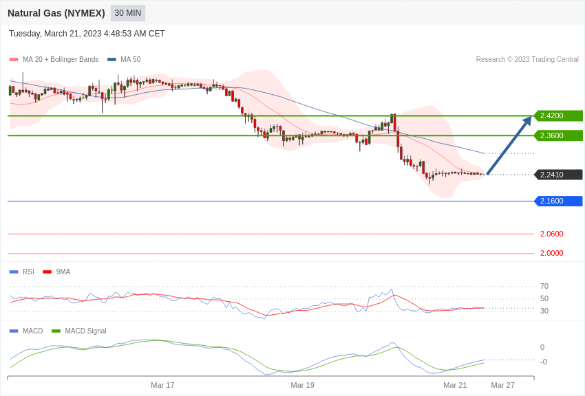Click the 2.0000 support level label
This screenshot has width=585, height=396.
551,253
